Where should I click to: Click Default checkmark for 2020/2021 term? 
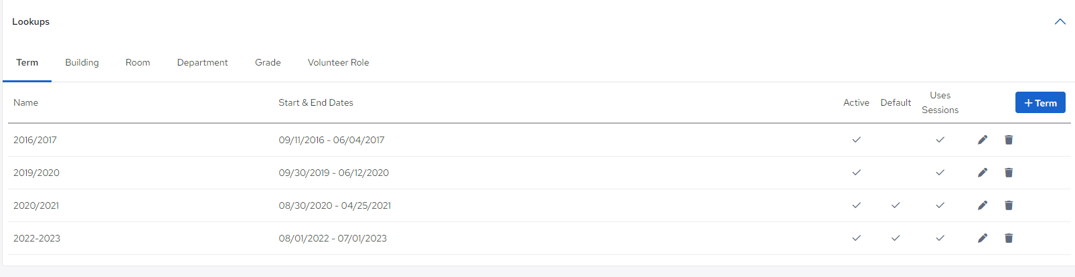896,205
